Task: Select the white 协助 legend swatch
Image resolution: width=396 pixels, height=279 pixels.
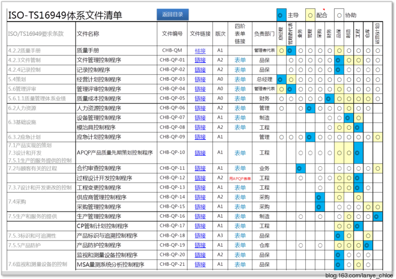Action: point(339,15)
